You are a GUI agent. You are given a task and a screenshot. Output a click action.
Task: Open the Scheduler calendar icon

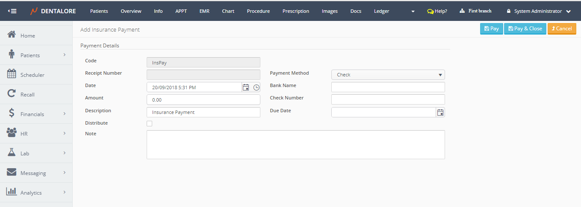(x=12, y=74)
